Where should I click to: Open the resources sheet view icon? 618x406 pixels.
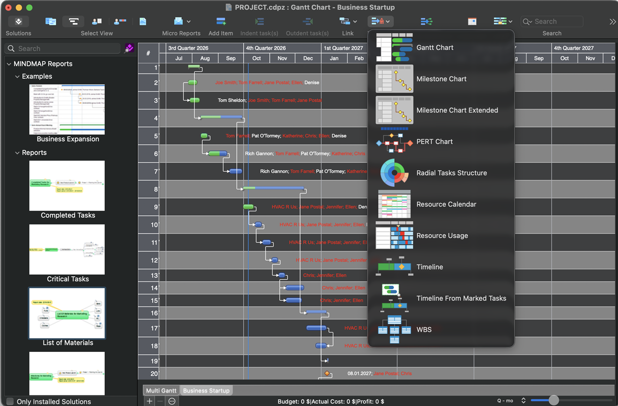coord(97,21)
